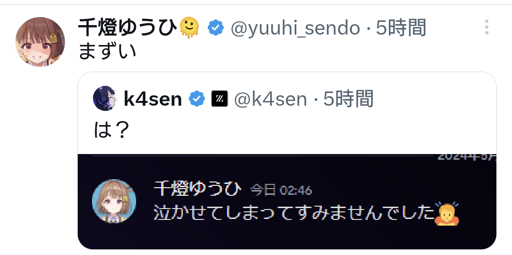Select the 千燈ゆうひ display name at top
Image resolution: width=512 pixels, height=255 pixels.
[x=128, y=28]
